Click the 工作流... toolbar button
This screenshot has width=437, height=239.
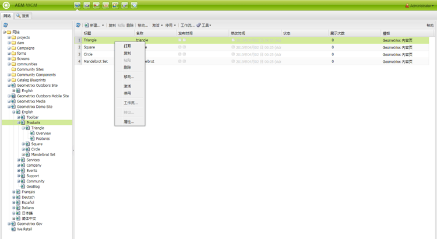coord(187,25)
